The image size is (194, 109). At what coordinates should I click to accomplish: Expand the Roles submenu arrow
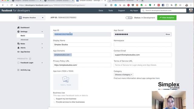(42, 44)
